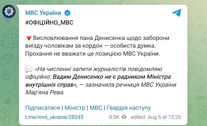The image size is (207, 126).
Task: Open the МВС footer link
Action: 96,108
